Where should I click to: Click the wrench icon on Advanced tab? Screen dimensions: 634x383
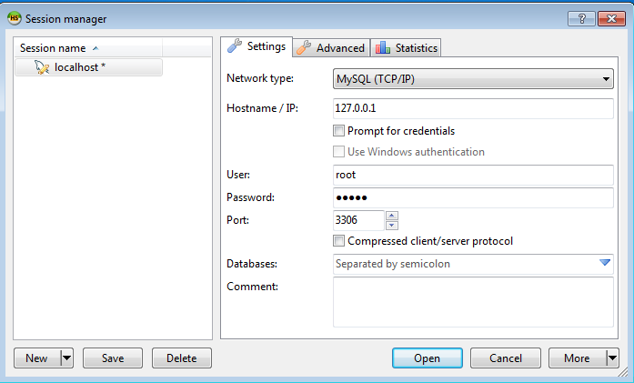pyautogui.click(x=304, y=47)
